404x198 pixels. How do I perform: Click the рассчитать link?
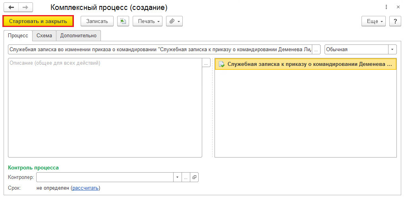tap(85, 188)
